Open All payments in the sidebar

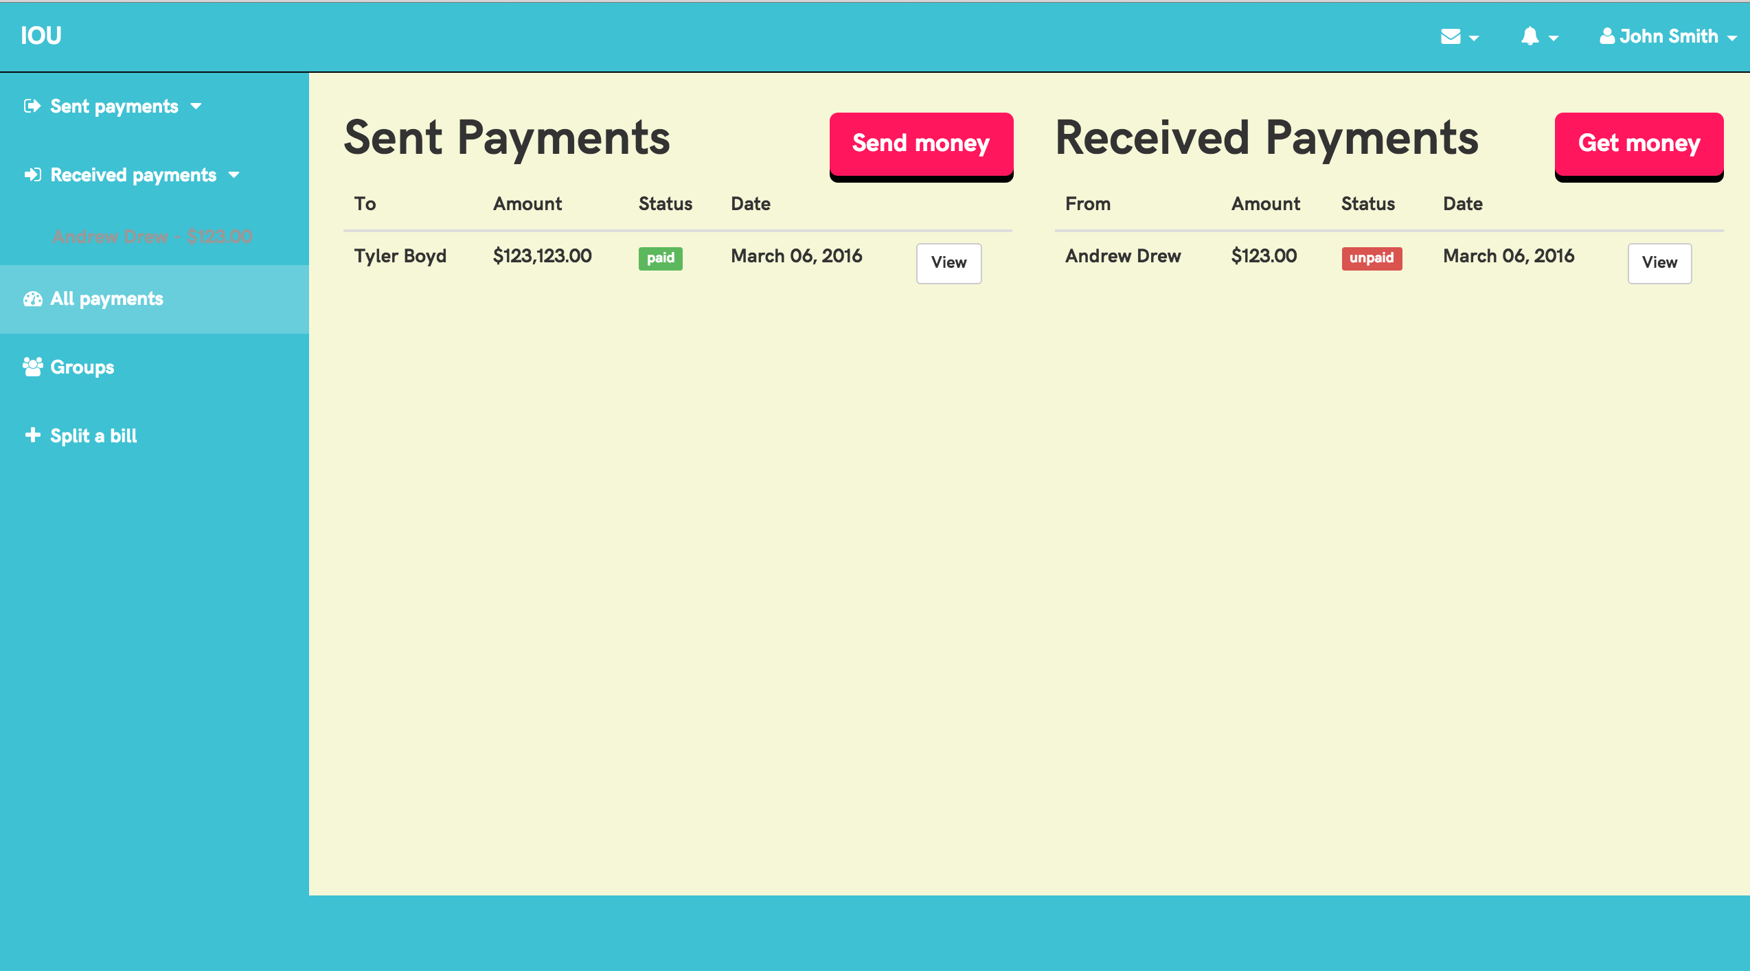[x=106, y=299]
